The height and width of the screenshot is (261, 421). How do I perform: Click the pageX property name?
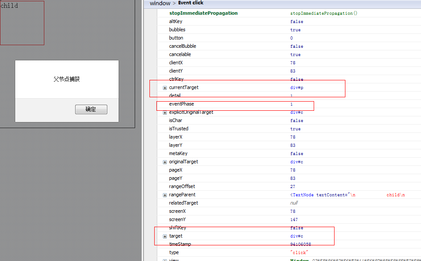176,170
